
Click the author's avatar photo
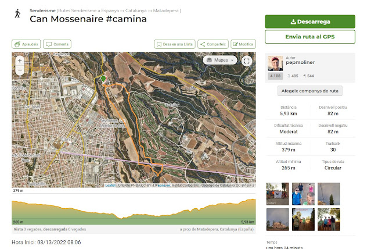[275, 63]
